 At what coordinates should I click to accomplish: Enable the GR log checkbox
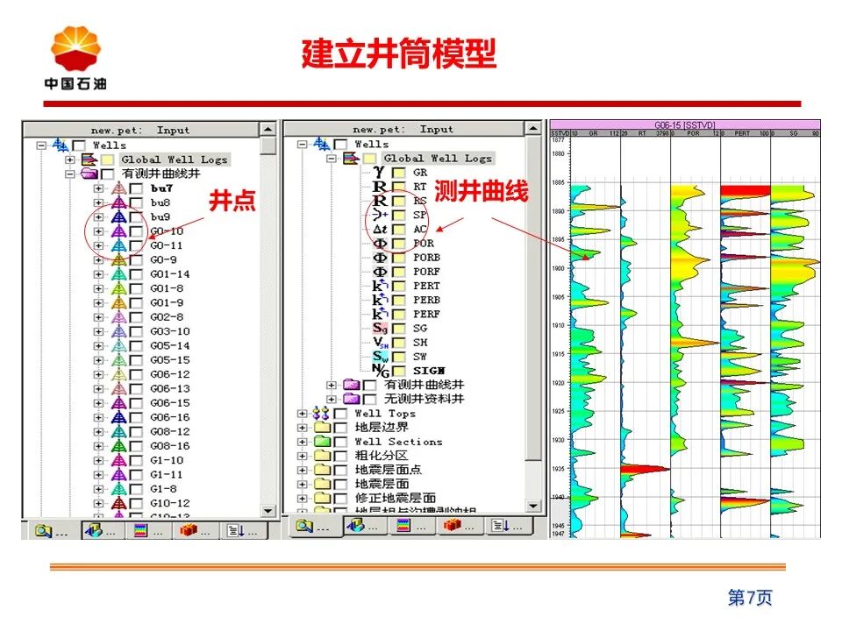tap(398, 173)
